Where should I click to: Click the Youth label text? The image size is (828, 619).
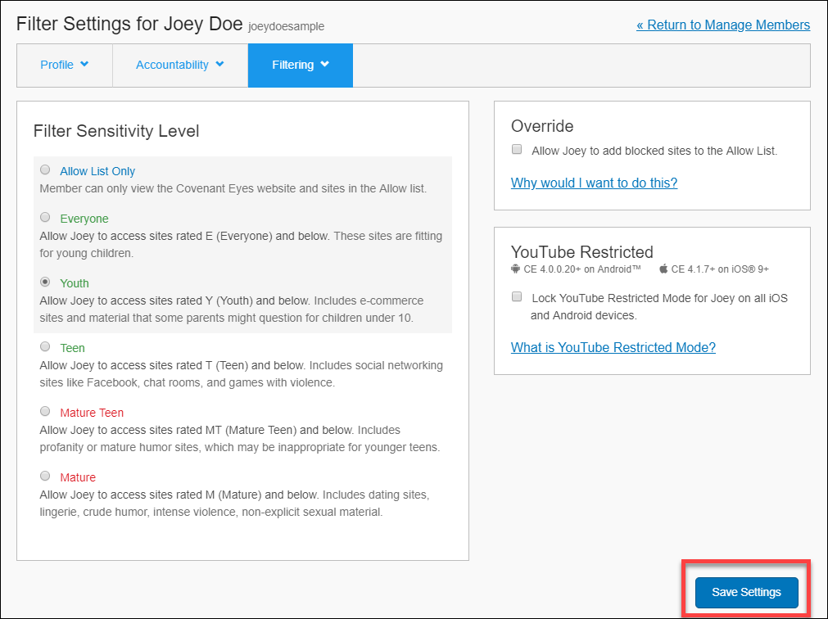(x=75, y=283)
